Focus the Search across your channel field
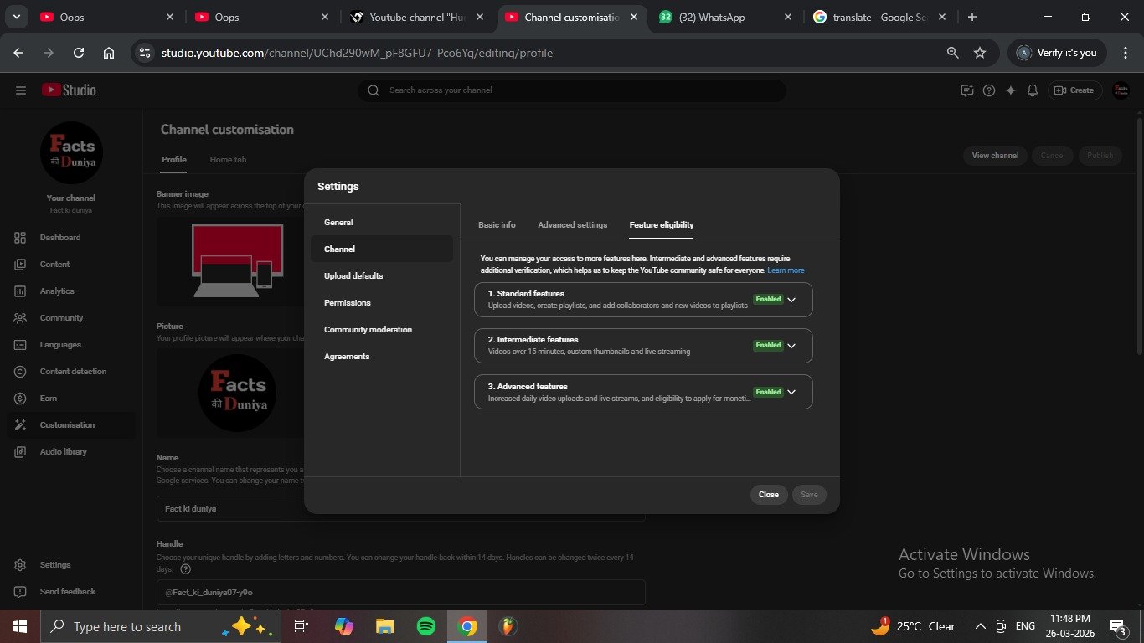 coord(578,90)
